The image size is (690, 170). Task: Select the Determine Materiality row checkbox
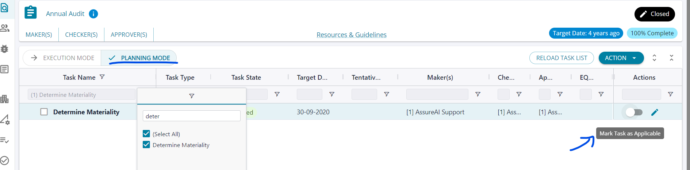point(44,112)
